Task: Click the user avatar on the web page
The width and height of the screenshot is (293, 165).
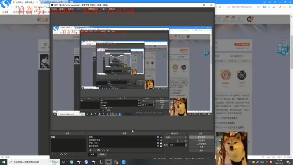Action: 250,19
